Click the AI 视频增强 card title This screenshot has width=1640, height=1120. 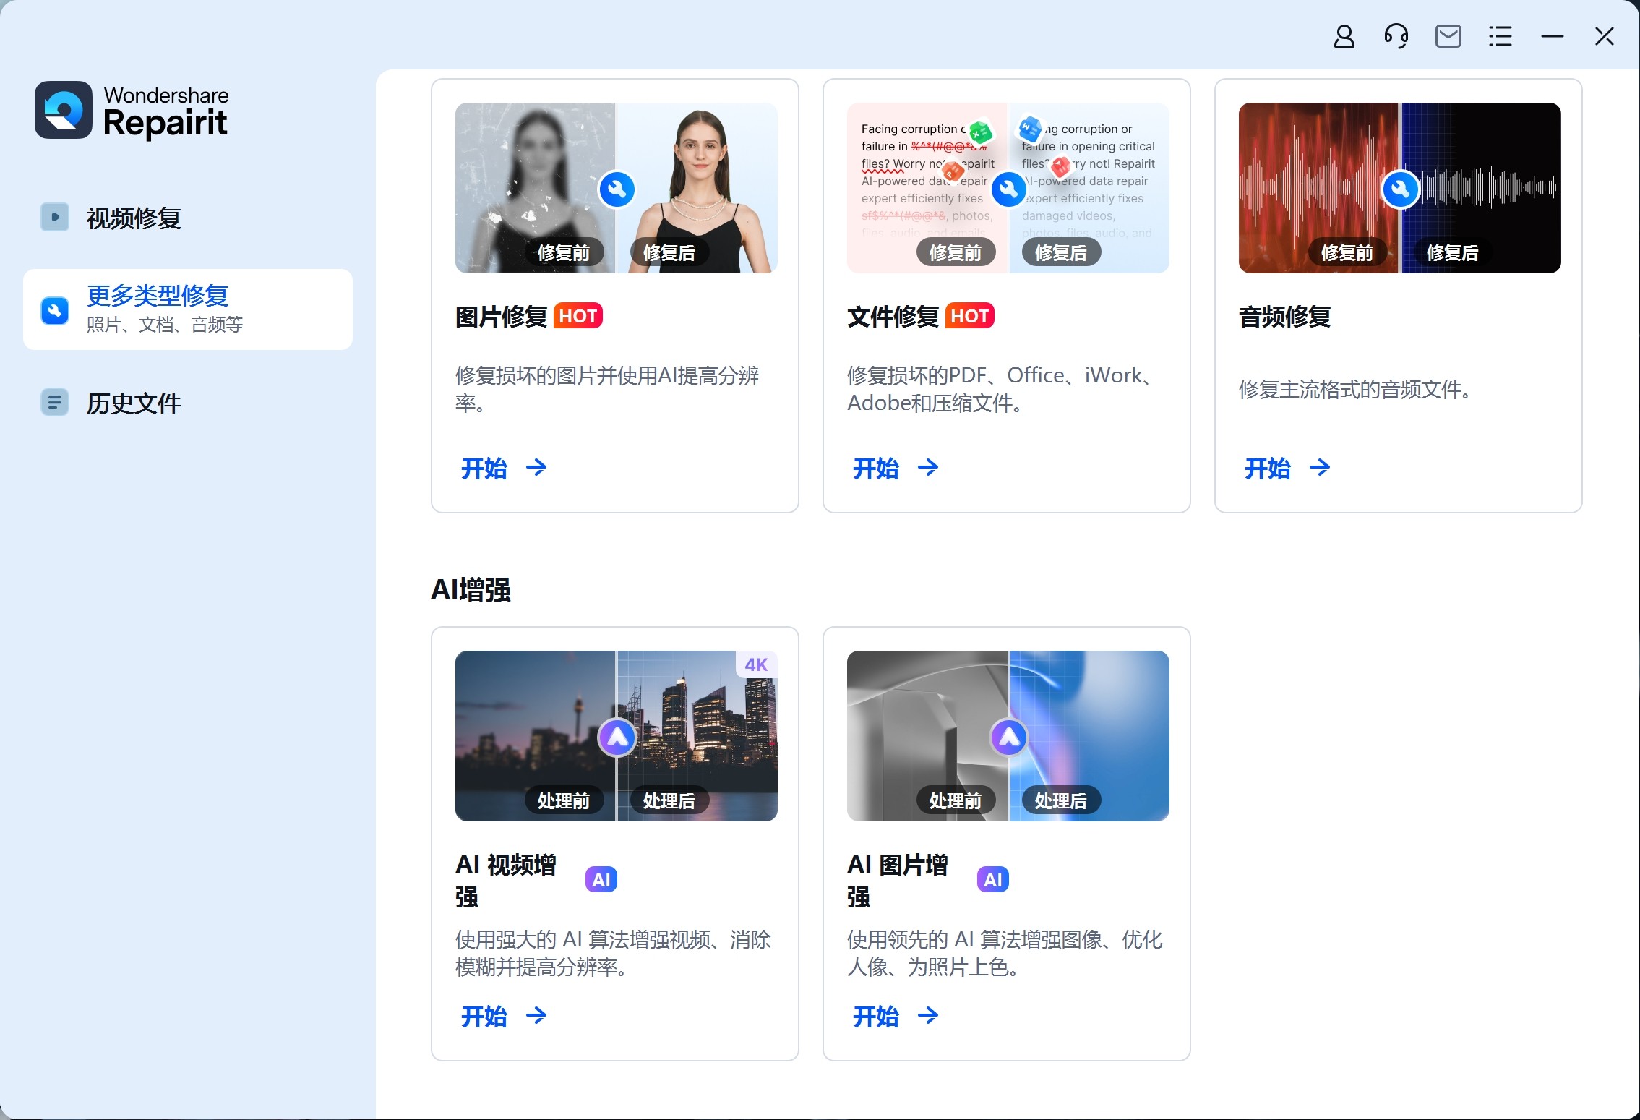pos(506,880)
